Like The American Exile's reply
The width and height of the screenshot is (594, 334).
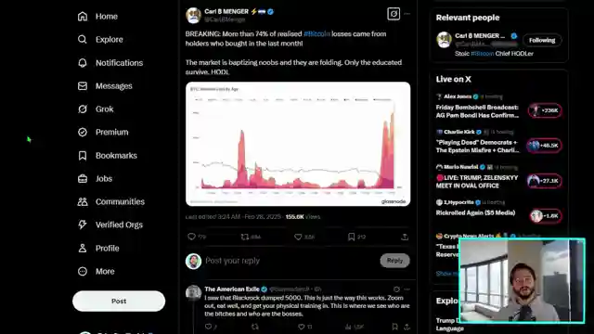click(301, 327)
